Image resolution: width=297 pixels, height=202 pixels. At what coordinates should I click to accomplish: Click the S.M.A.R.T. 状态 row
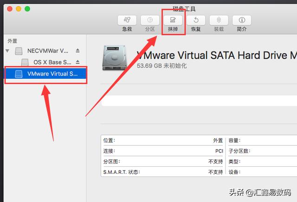pos(163,172)
